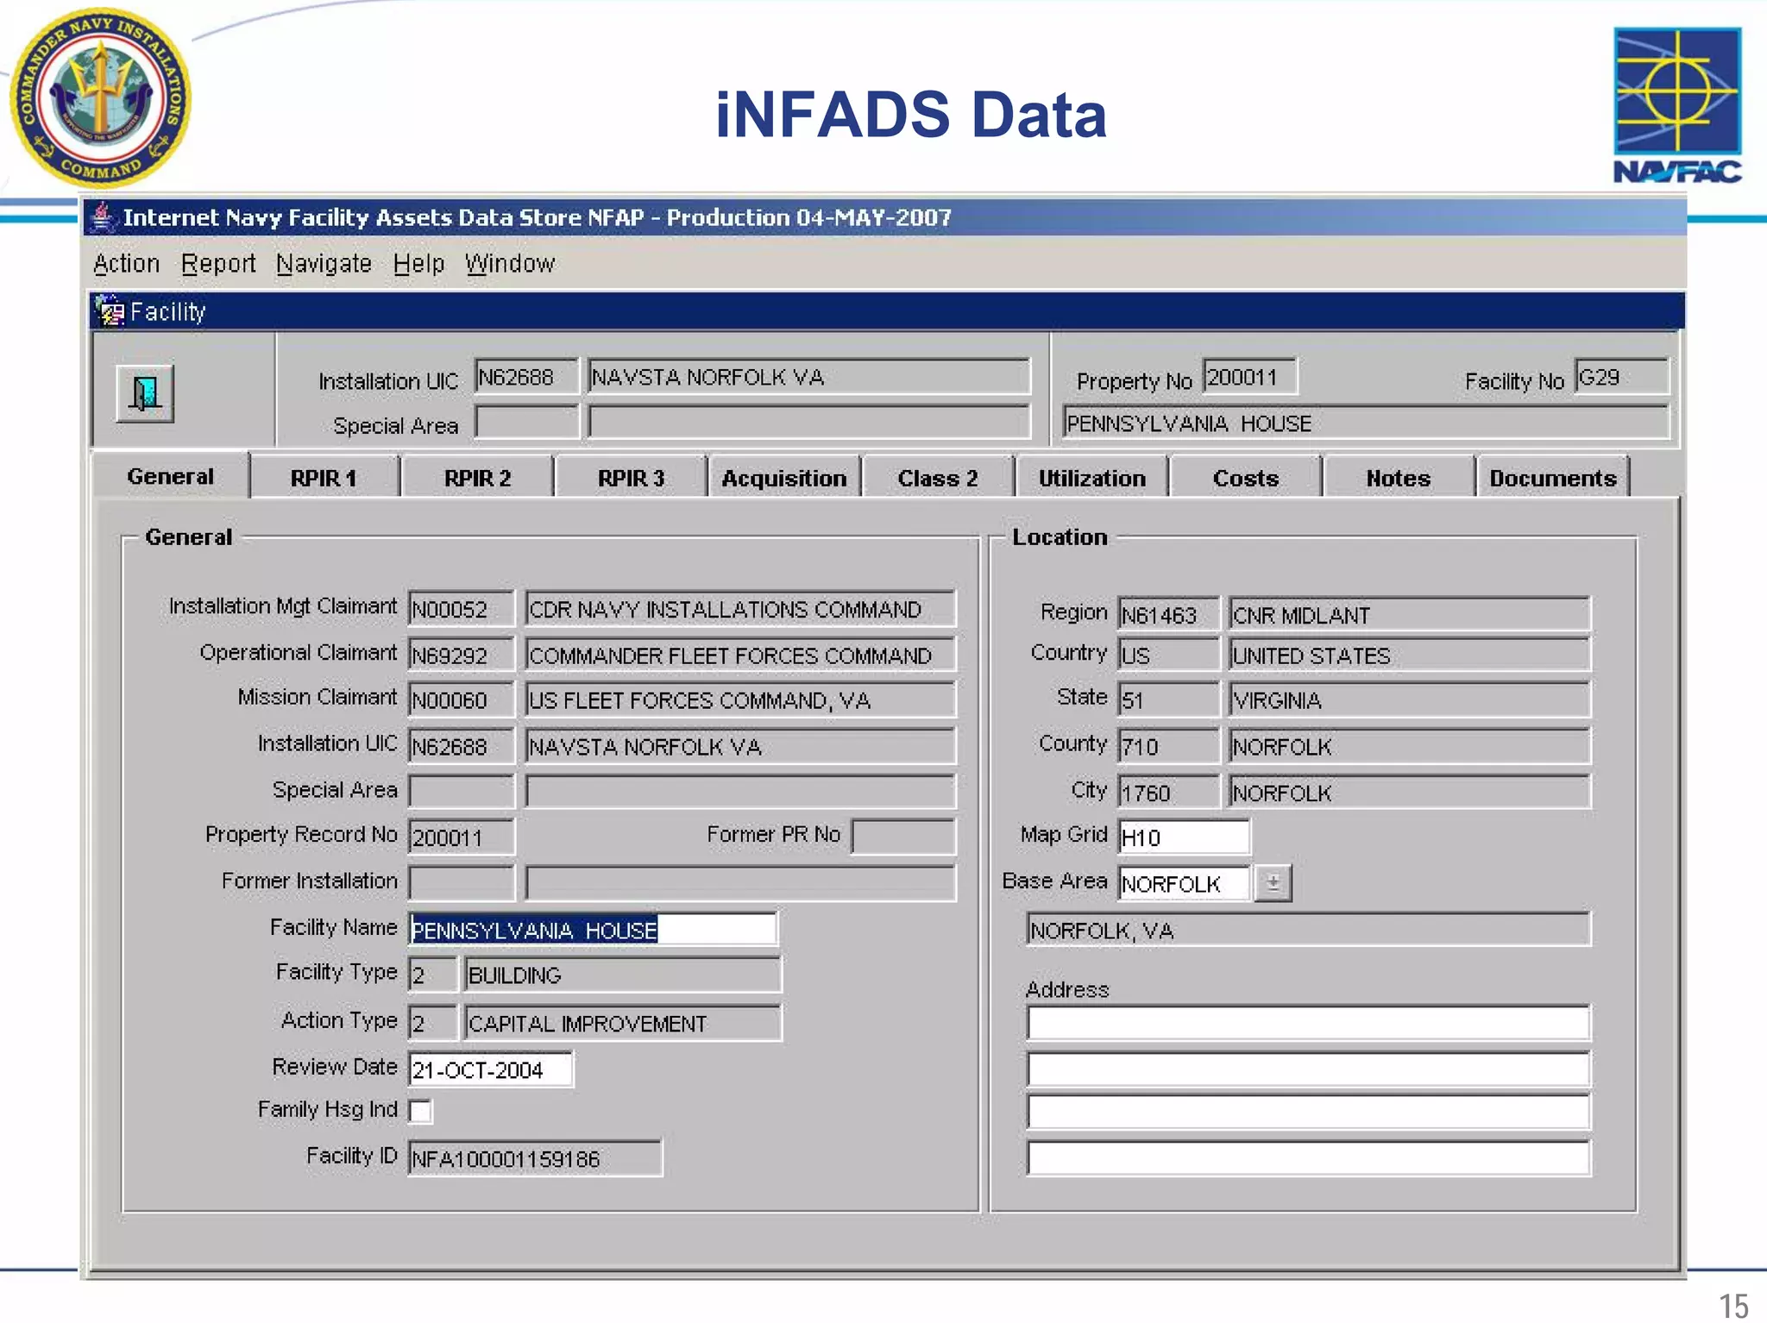Image resolution: width=1767 pixels, height=1323 pixels.
Task: Click the Review Date field 21-OCT-2004
Action: [490, 1069]
